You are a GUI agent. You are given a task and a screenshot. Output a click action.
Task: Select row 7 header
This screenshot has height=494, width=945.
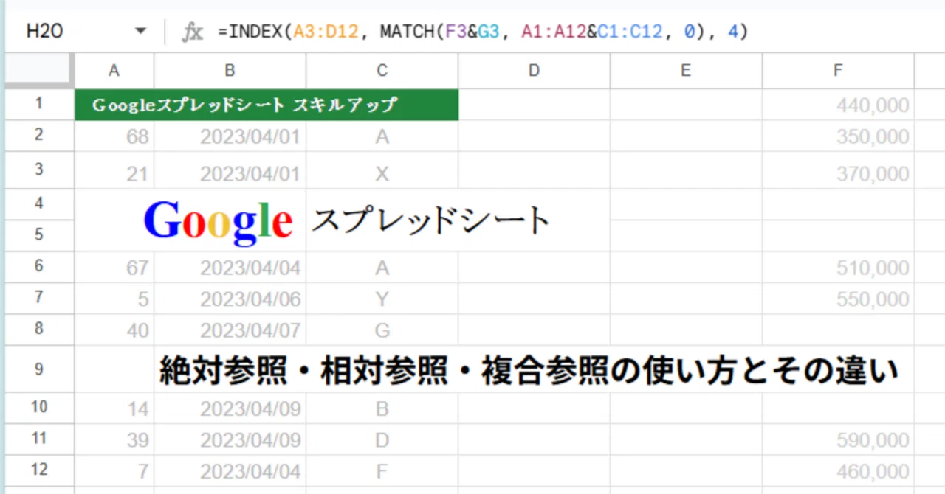tap(40, 299)
